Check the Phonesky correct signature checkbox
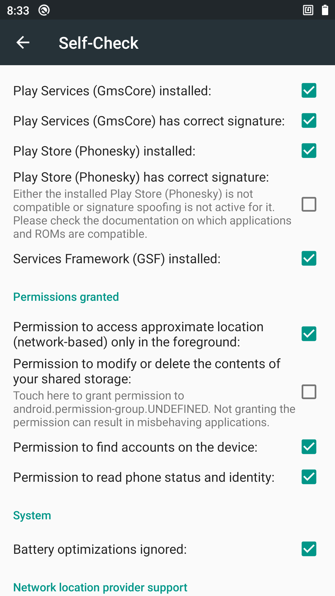The width and height of the screenshot is (335, 596). coord(309,204)
